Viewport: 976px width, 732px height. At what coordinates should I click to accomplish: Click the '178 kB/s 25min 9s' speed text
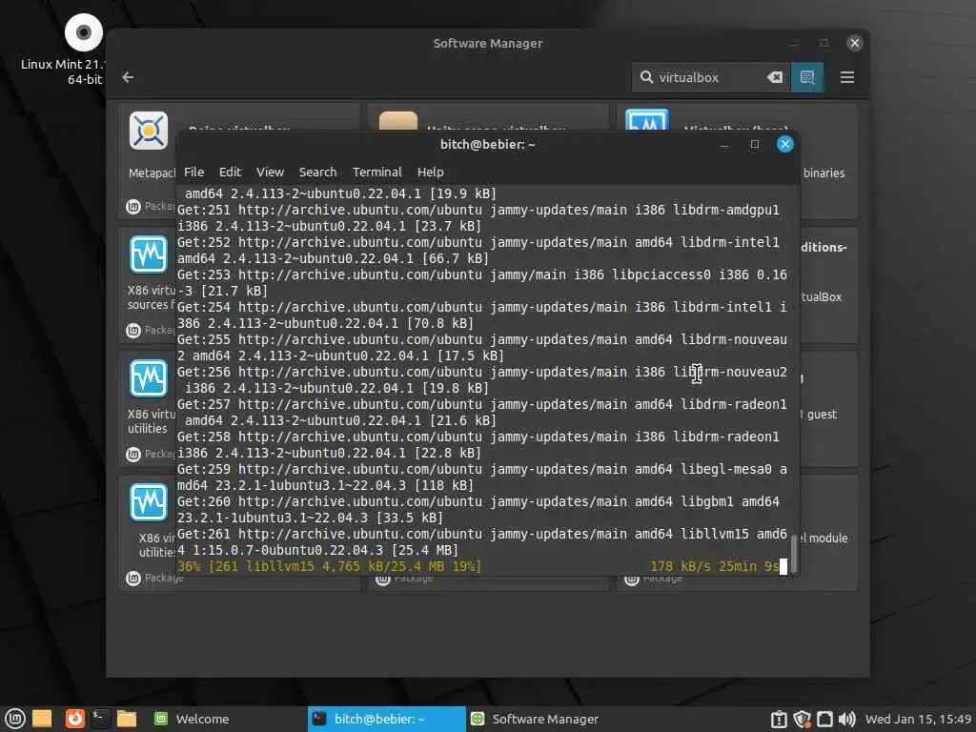coord(714,566)
